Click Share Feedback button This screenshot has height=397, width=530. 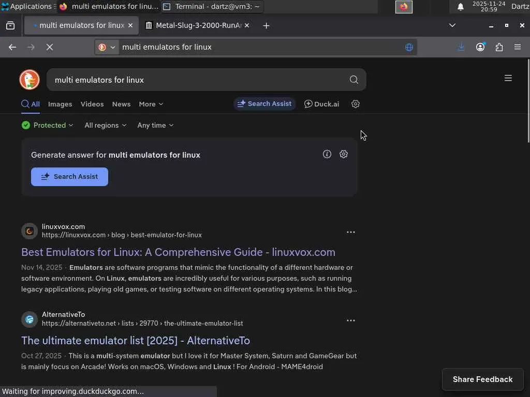(482, 379)
